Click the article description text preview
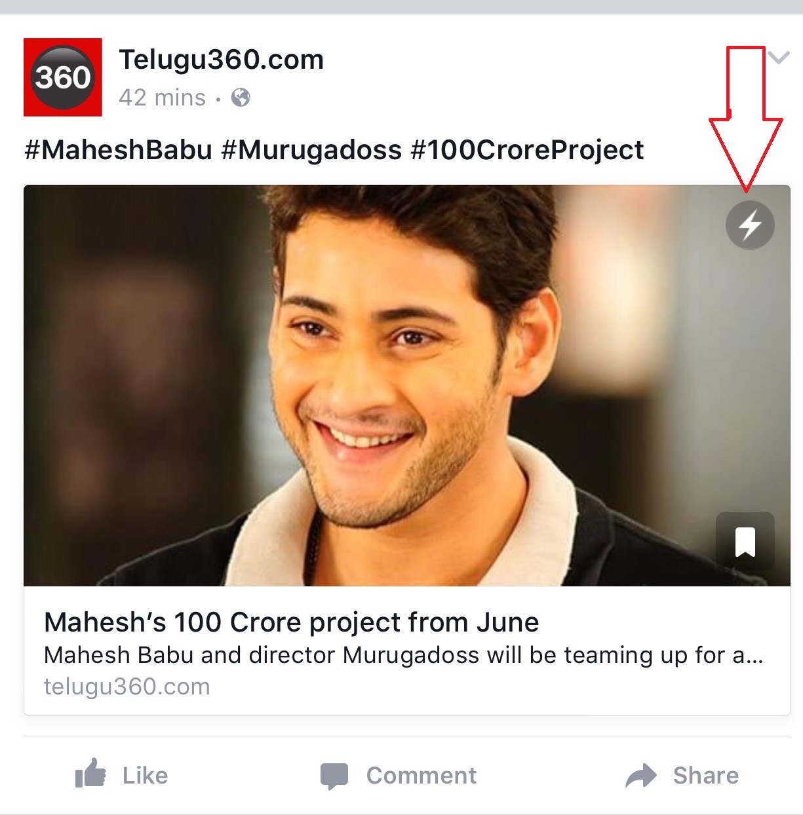Screen dimensions: 803x815 [x=404, y=655]
